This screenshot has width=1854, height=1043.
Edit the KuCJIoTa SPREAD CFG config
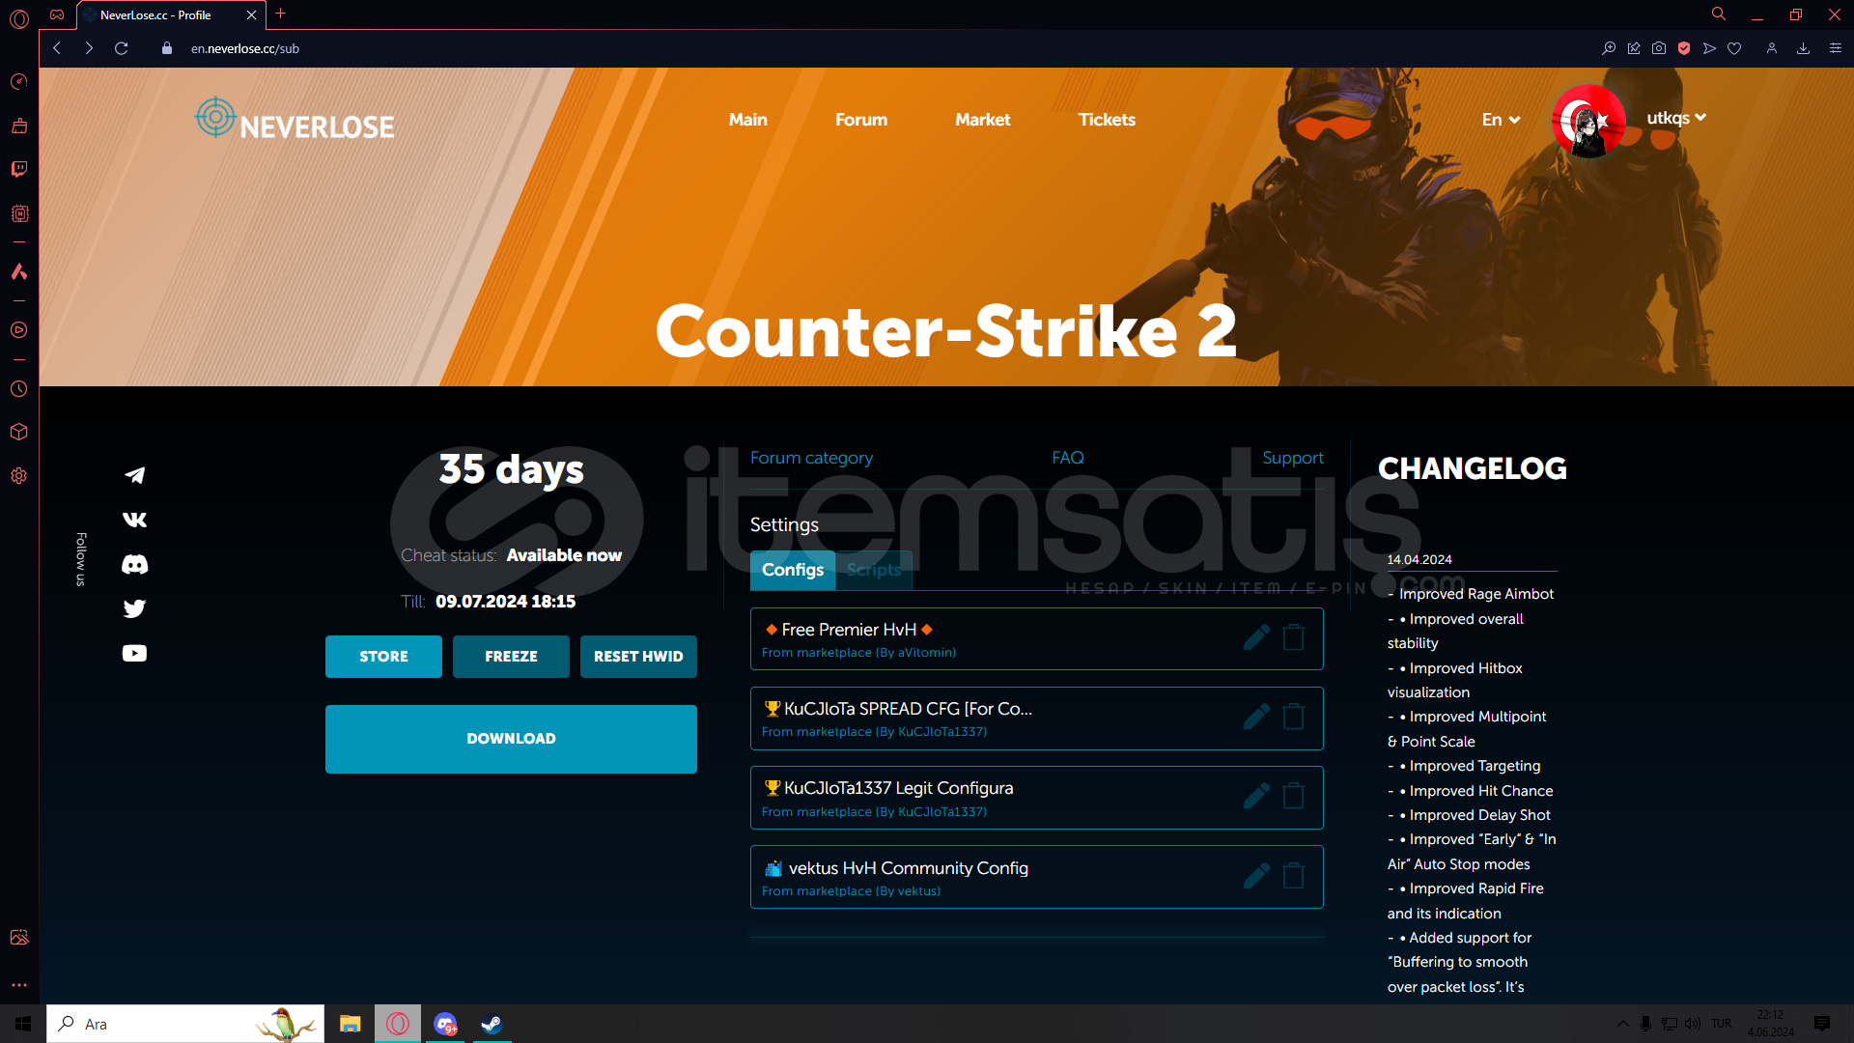pyautogui.click(x=1256, y=717)
